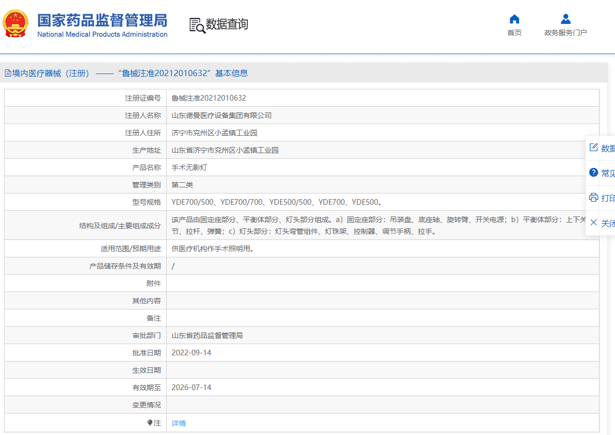Click approval department 山东省药品监督管理局
This screenshot has height=435, width=615.
click(x=208, y=335)
